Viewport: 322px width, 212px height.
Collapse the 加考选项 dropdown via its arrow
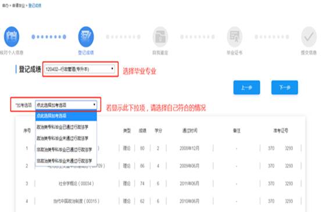tap(94, 105)
